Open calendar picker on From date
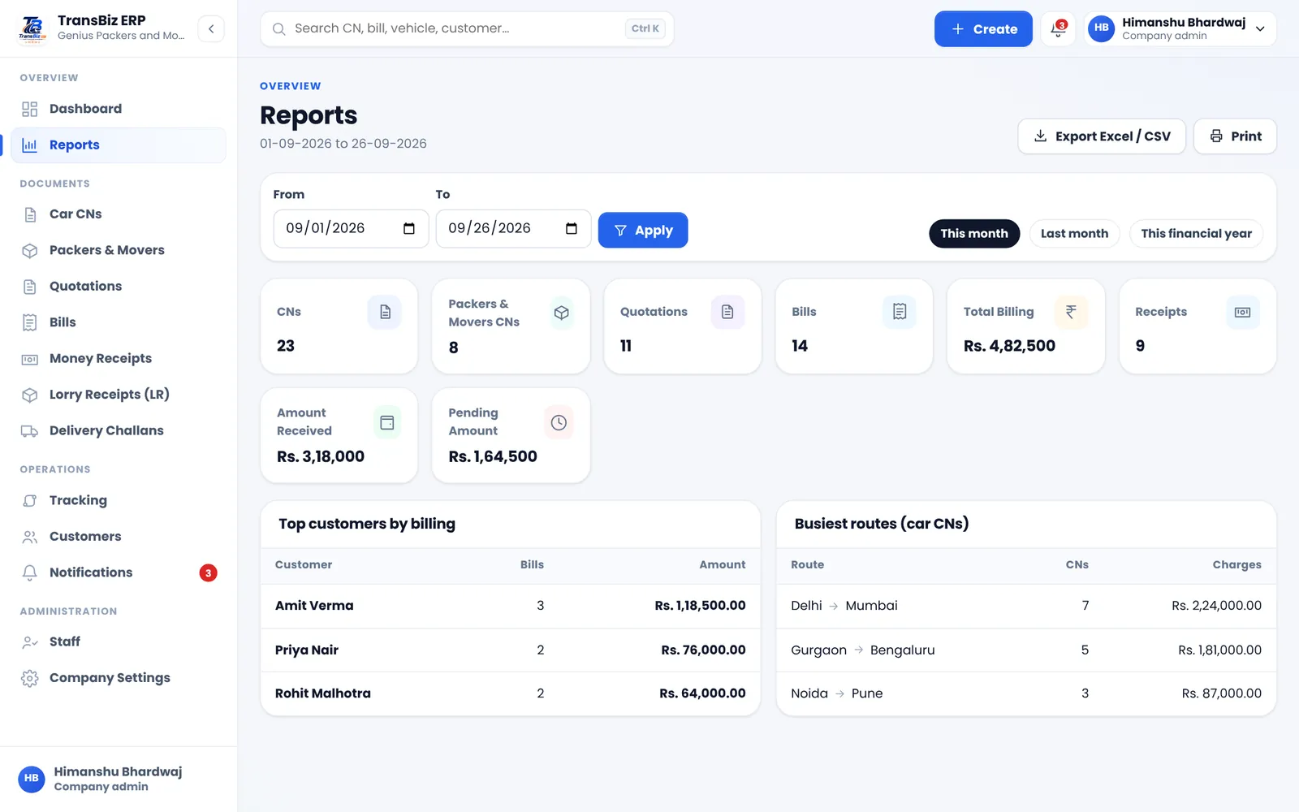 pos(409,229)
